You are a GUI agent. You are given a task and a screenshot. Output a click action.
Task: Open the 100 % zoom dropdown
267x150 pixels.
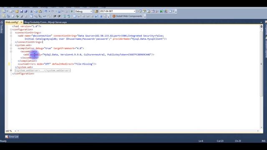(x=15, y=131)
